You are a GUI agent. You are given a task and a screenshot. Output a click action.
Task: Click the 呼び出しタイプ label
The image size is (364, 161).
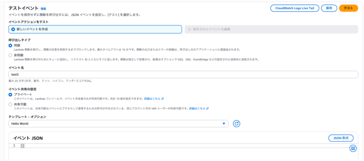tap(20, 40)
